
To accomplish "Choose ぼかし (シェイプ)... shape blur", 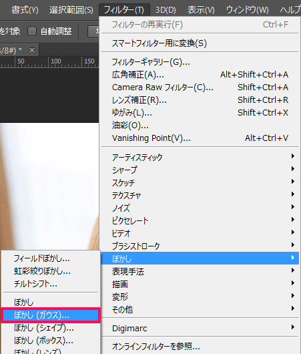I will [51, 328].
